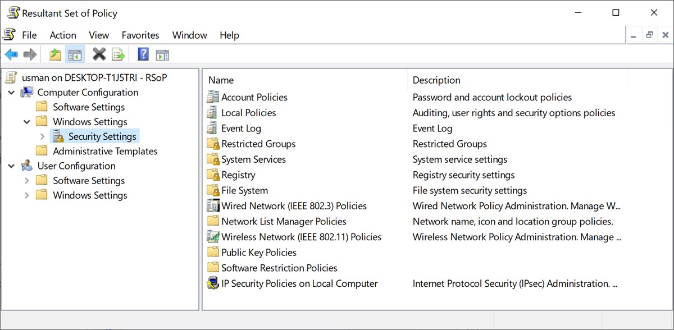Open the View menu
This screenshot has width=674, height=330.
click(x=99, y=35)
